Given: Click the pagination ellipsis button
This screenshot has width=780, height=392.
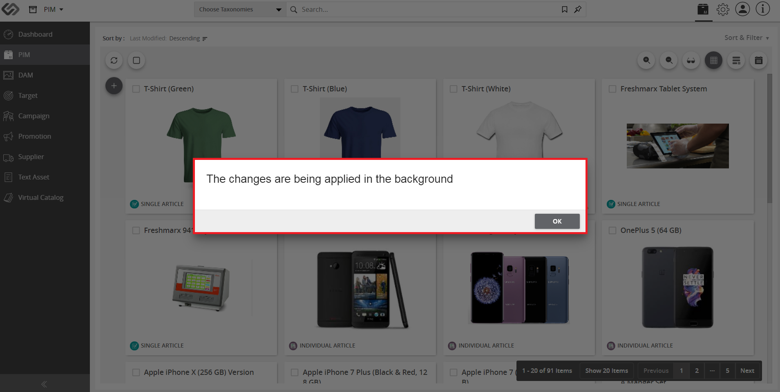Looking at the screenshot, I should click(712, 371).
